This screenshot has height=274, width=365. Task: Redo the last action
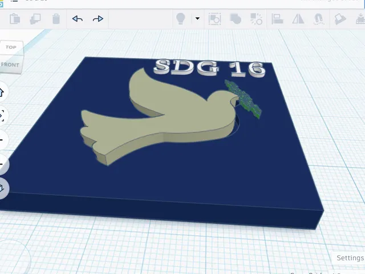(98, 19)
